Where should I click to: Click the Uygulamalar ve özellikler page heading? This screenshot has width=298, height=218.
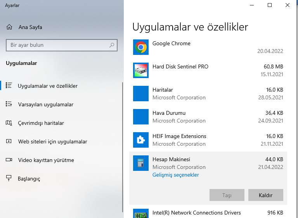(x=190, y=27)
